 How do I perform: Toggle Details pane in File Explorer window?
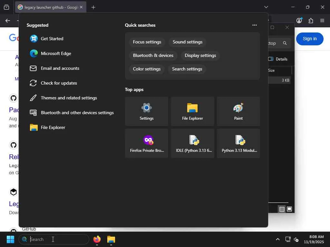[278, 59]
